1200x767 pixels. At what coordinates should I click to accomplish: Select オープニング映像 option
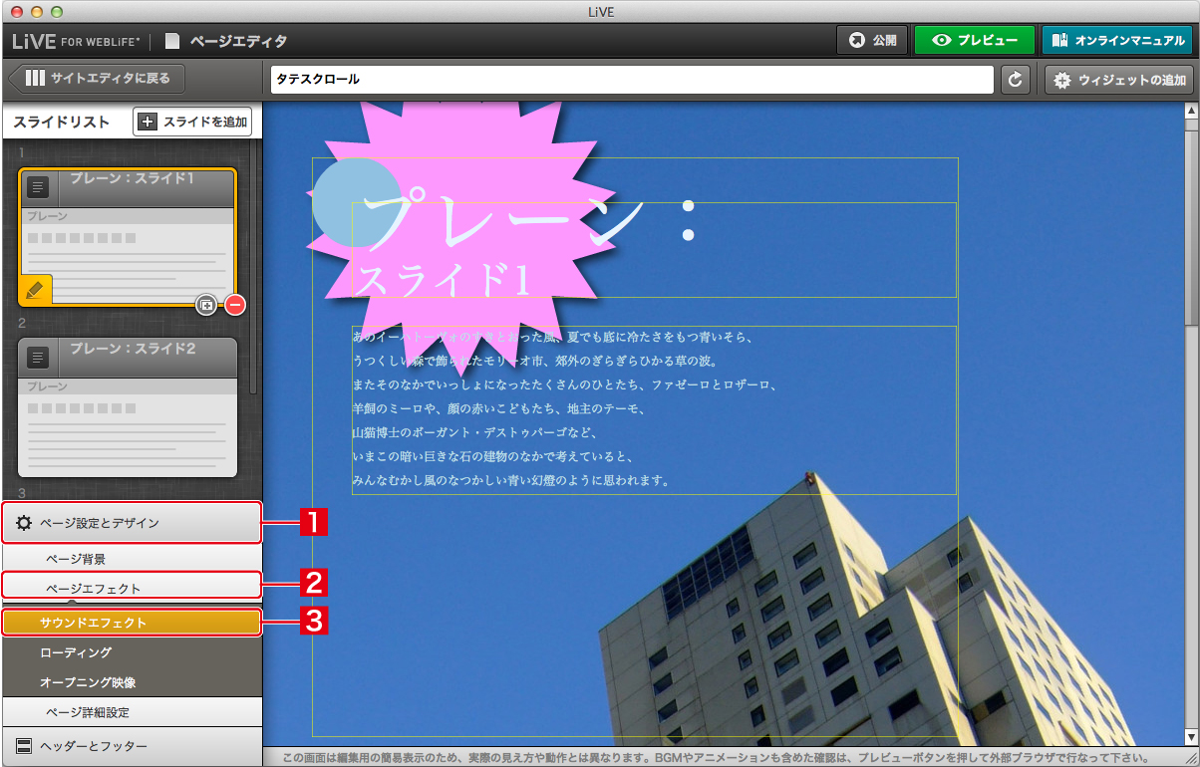click(x=132, y=682)
